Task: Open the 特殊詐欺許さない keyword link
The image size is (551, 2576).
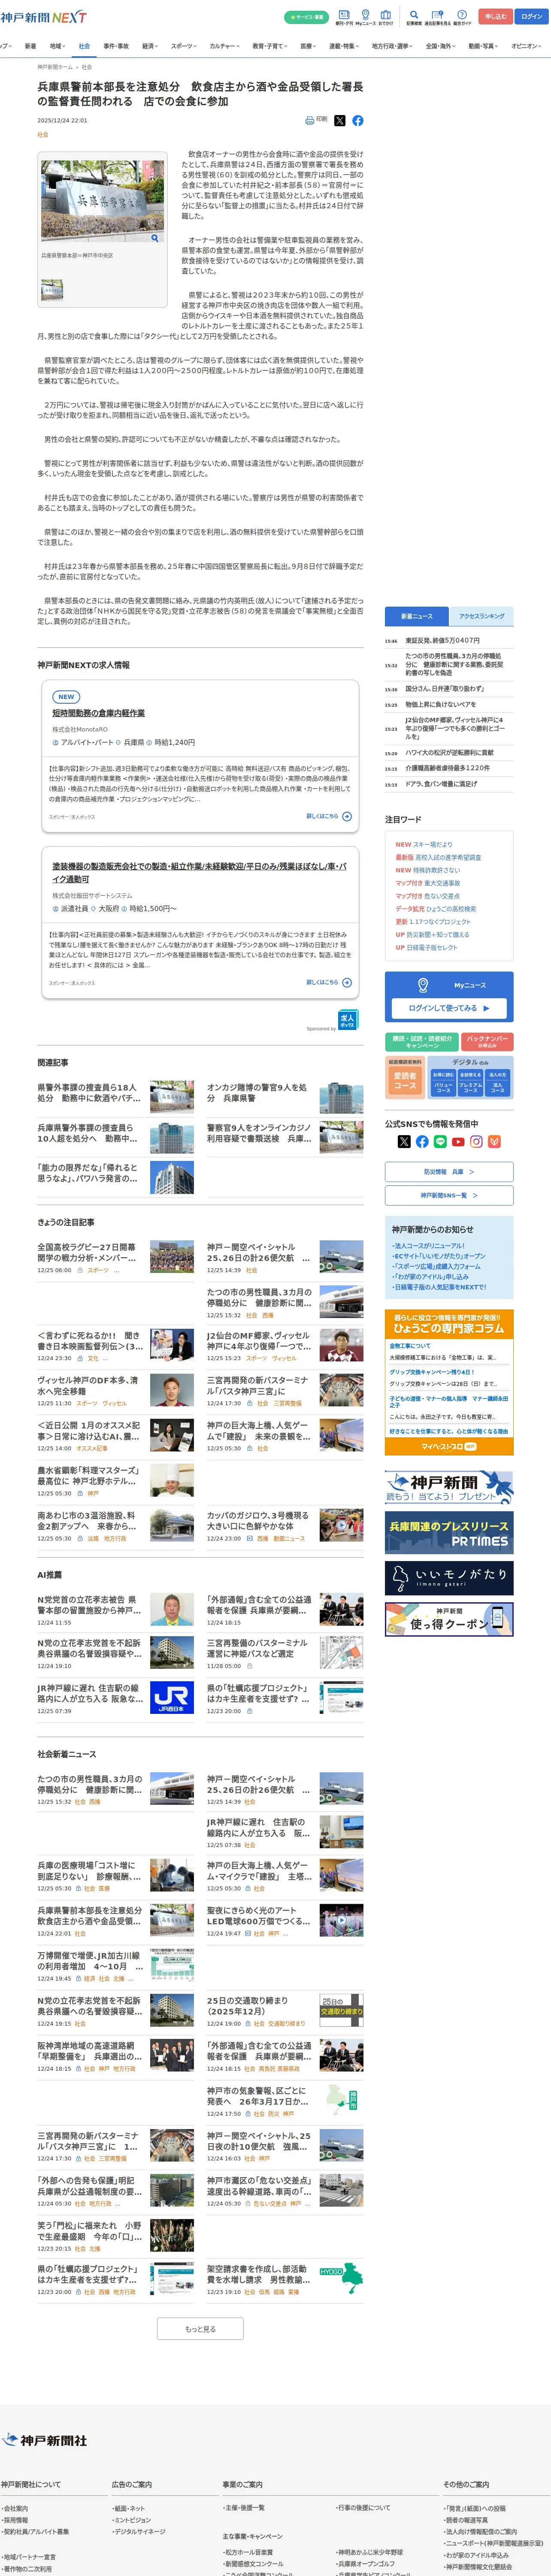Action: (x=437, y=870)
